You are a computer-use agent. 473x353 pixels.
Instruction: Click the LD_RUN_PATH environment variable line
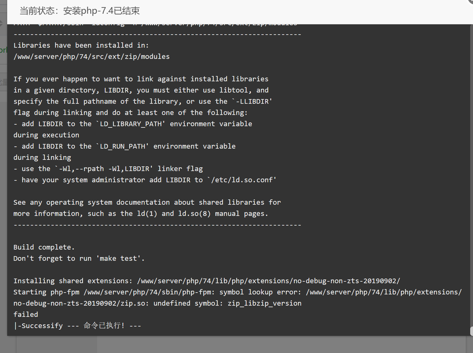pyautogui.click(x=124, y=146)
